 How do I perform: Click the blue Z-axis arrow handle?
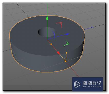click(x=68, y=34)
